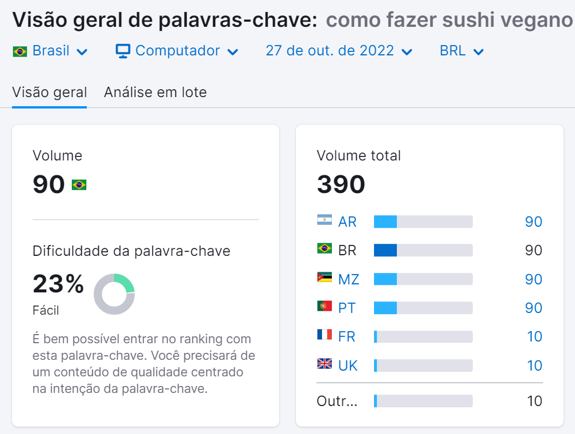575x434 pixels.
Task: Click the UK flag beside UK
Action: pyautogui.click(x=324, y=365)
